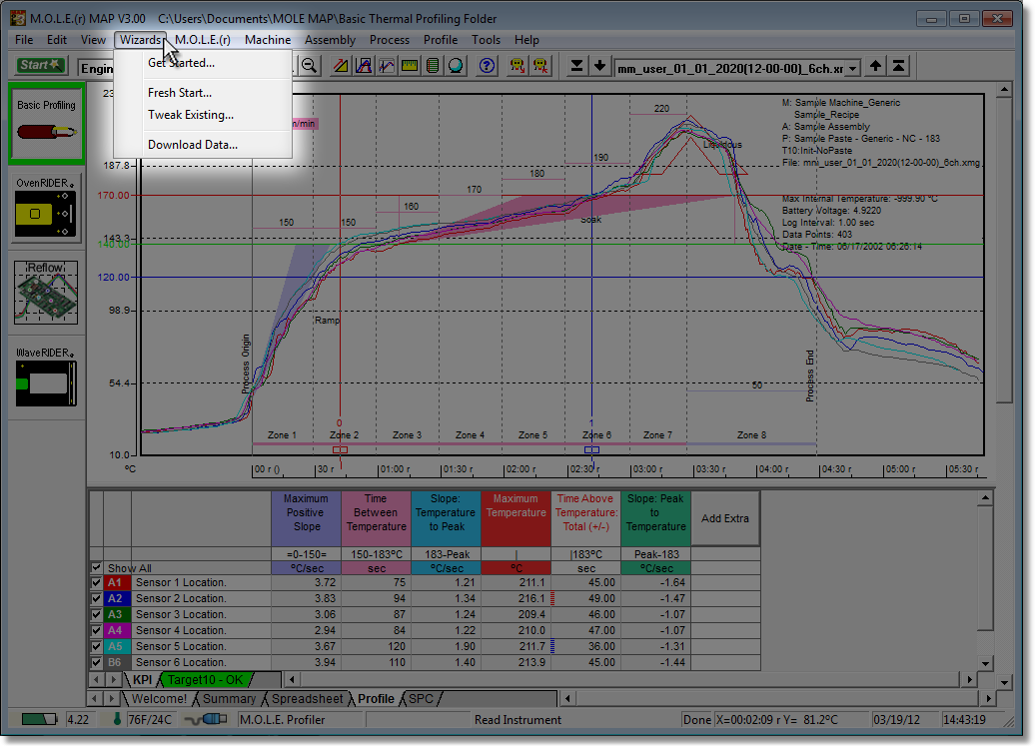Choose Tweak Existing from Wizards menu
Screen dimensions: 1035x748
pos(204,115)
